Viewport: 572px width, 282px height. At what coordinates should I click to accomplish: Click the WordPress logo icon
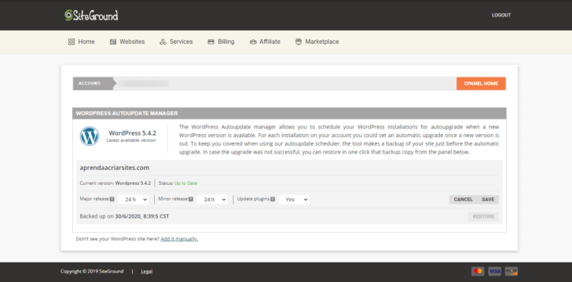[90, 136]
